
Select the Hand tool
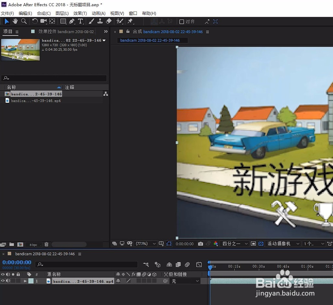pos(15,21)
